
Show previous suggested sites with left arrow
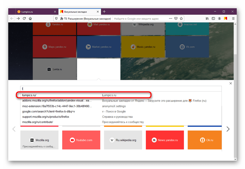tap(14, 129)
